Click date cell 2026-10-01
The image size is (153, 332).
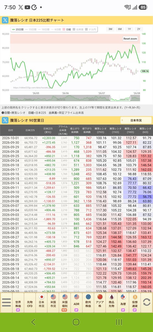point(10,138)
